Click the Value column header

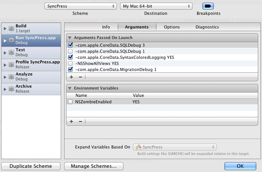click(x=138, y=95)
